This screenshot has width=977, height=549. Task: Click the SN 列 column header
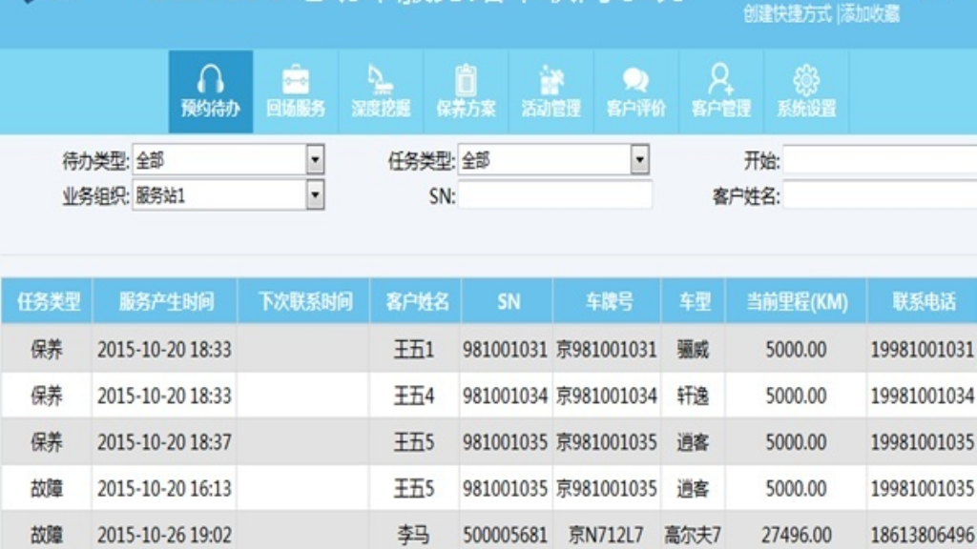point(507,300)
